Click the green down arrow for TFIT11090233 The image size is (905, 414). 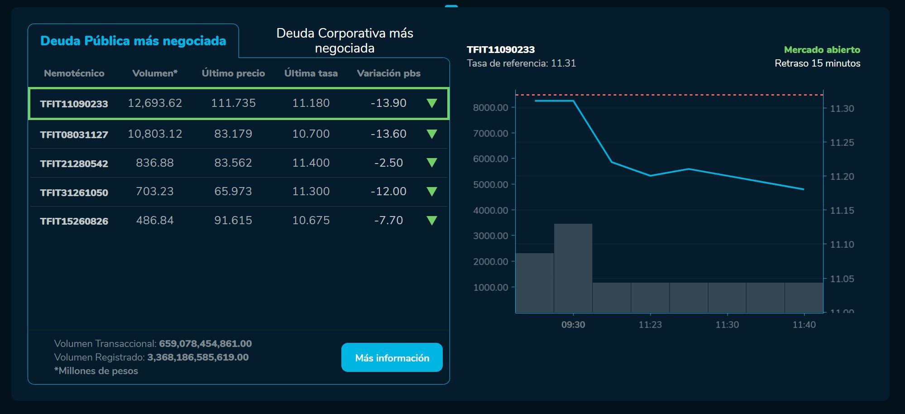431,103
